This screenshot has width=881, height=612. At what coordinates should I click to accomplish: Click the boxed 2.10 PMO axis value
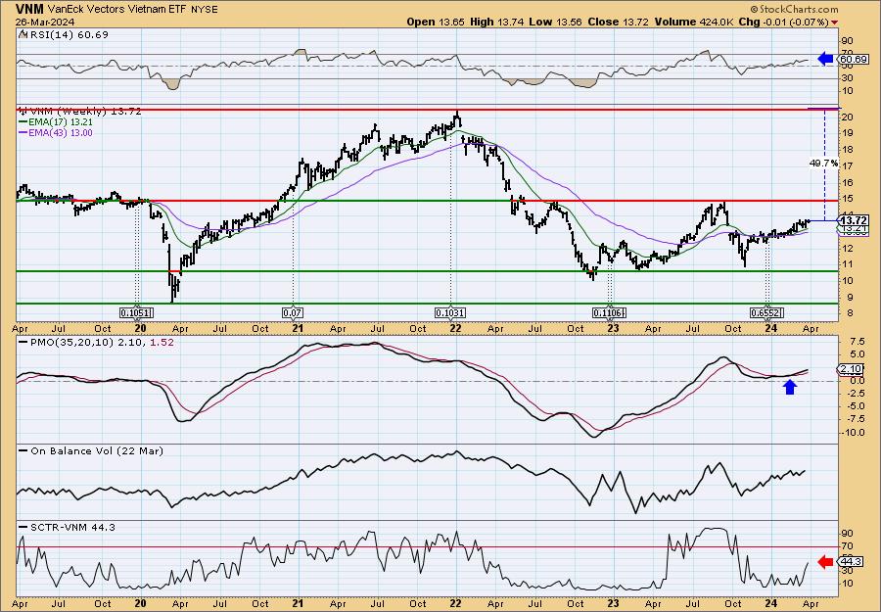850,370
